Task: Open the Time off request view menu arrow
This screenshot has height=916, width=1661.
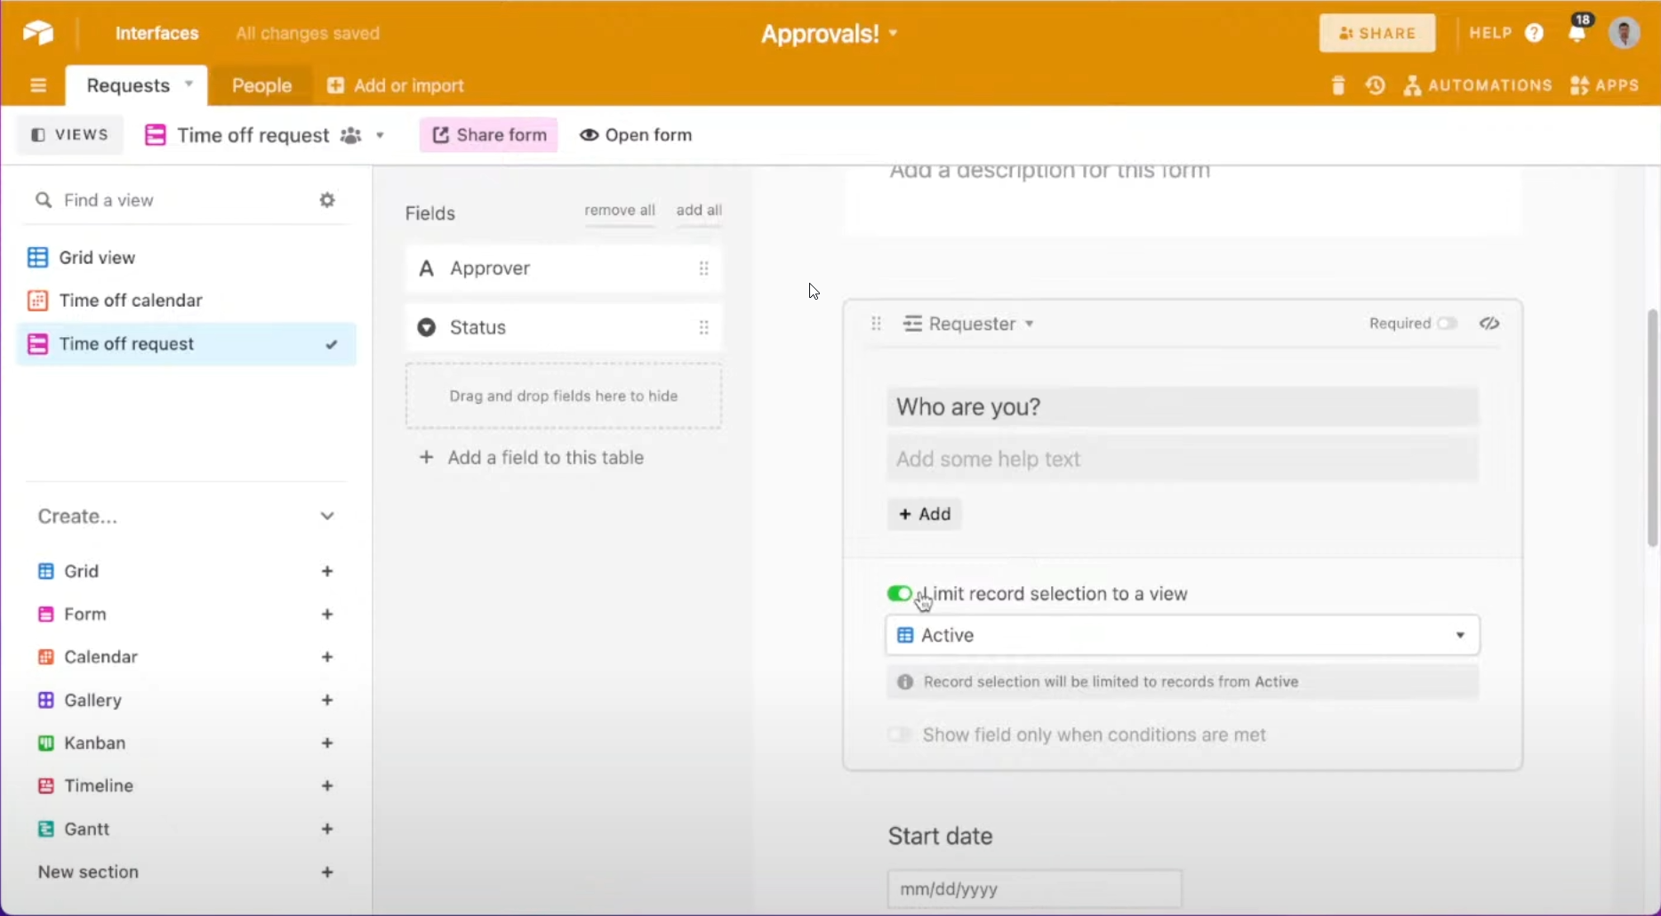Action: 380,135
